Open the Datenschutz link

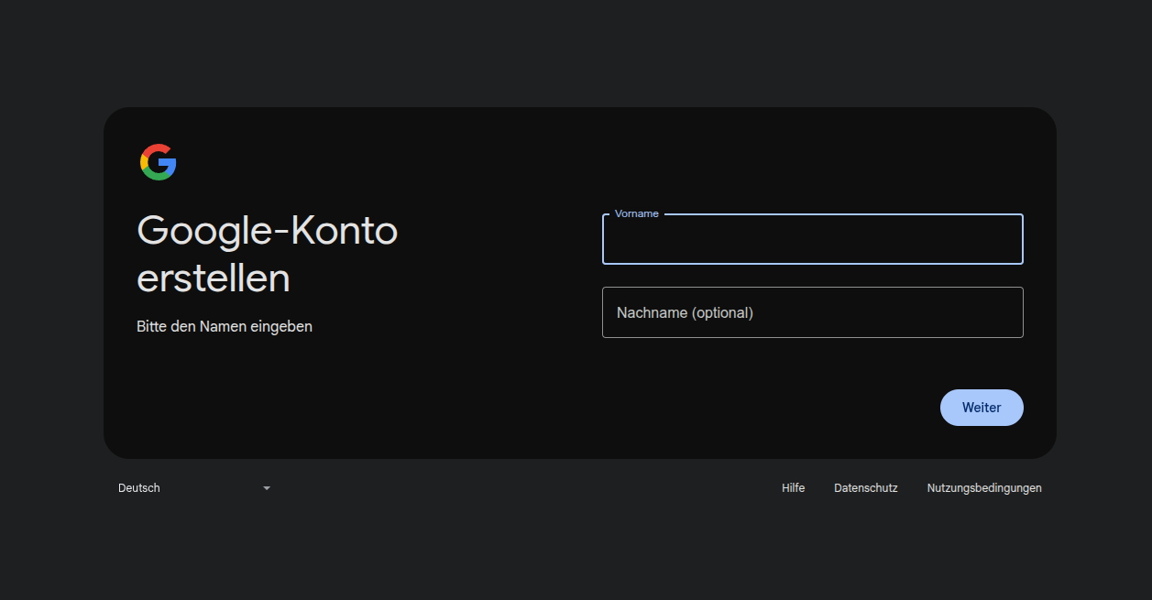pos(865,488)
